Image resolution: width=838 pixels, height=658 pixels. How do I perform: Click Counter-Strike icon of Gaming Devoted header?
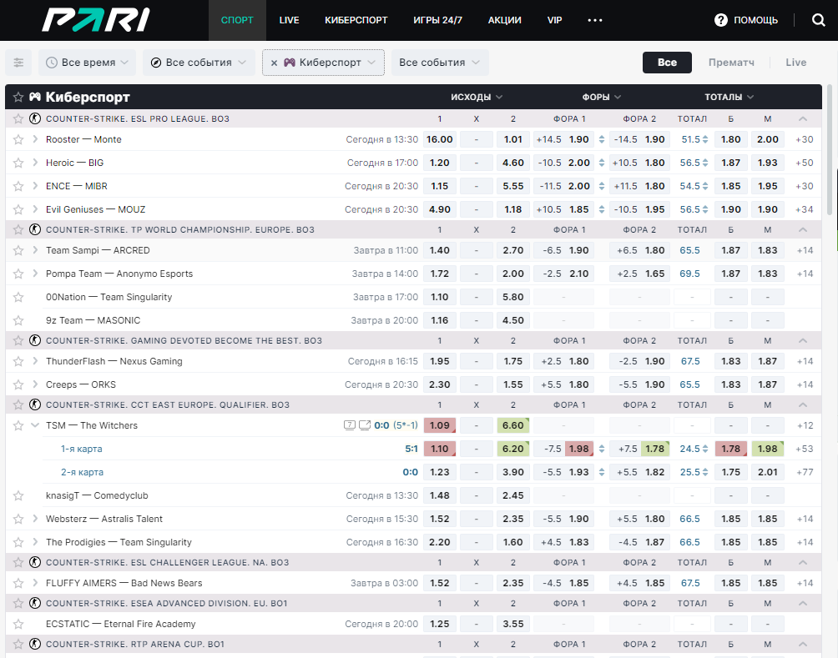[35, 340]
